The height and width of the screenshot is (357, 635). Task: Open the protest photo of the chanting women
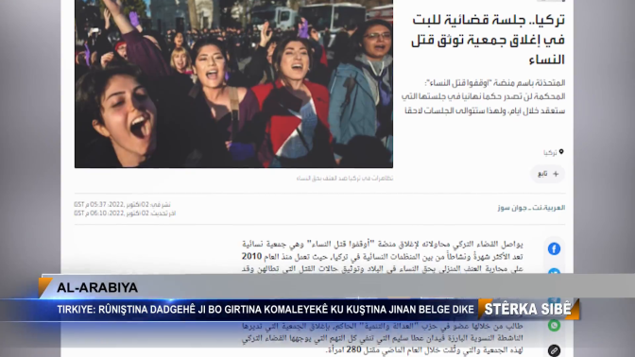[233, 83]
